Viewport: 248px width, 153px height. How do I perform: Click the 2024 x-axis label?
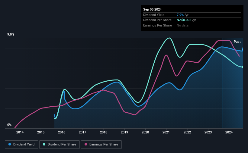pyautogui.click(x=229, y=132)
